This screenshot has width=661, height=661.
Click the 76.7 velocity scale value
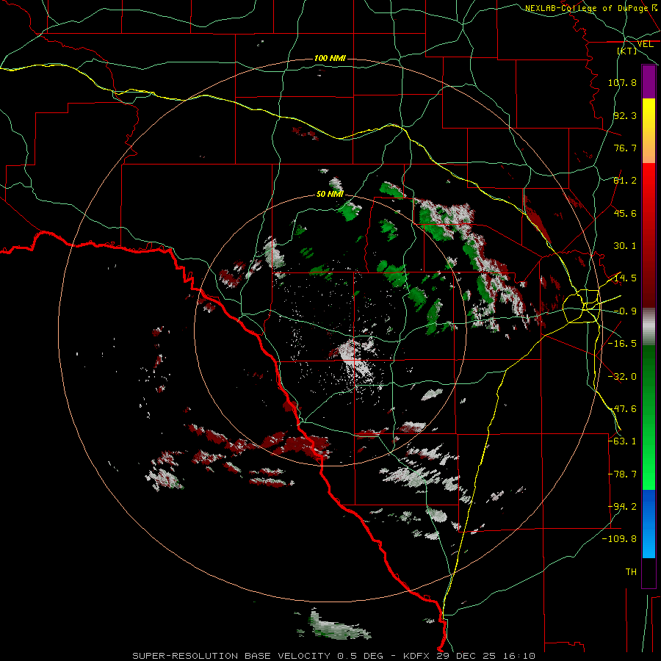click(x=625, y=148)
